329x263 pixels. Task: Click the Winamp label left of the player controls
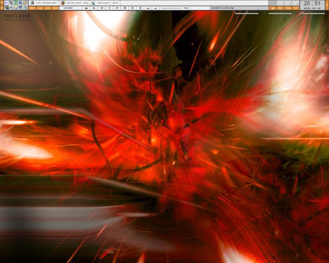[68, 8]
